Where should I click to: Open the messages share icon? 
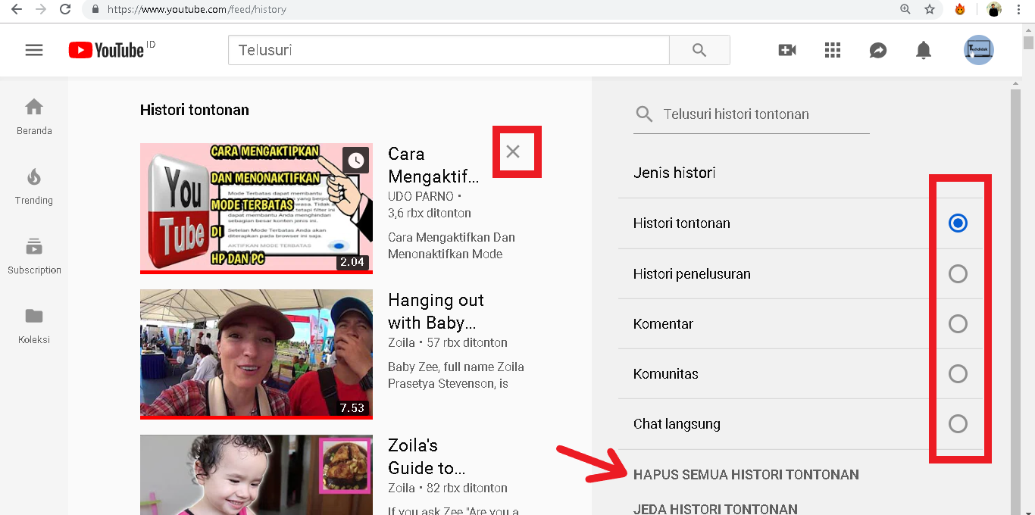tap(878, 50)
